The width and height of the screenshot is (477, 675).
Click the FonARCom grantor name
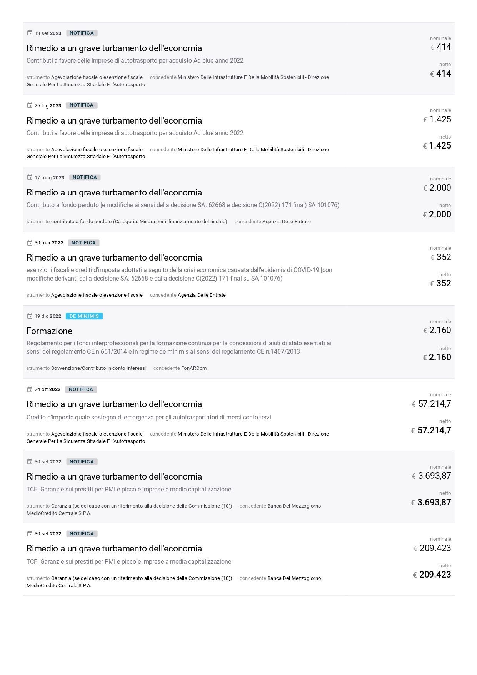click(194, 368)
